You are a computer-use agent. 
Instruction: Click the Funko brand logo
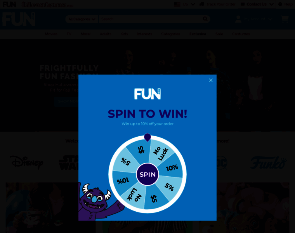click(269, 162)
